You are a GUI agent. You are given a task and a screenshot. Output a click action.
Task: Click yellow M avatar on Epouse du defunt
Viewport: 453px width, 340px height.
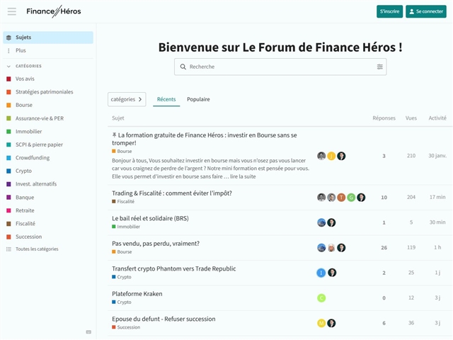(x=321, y=323)
